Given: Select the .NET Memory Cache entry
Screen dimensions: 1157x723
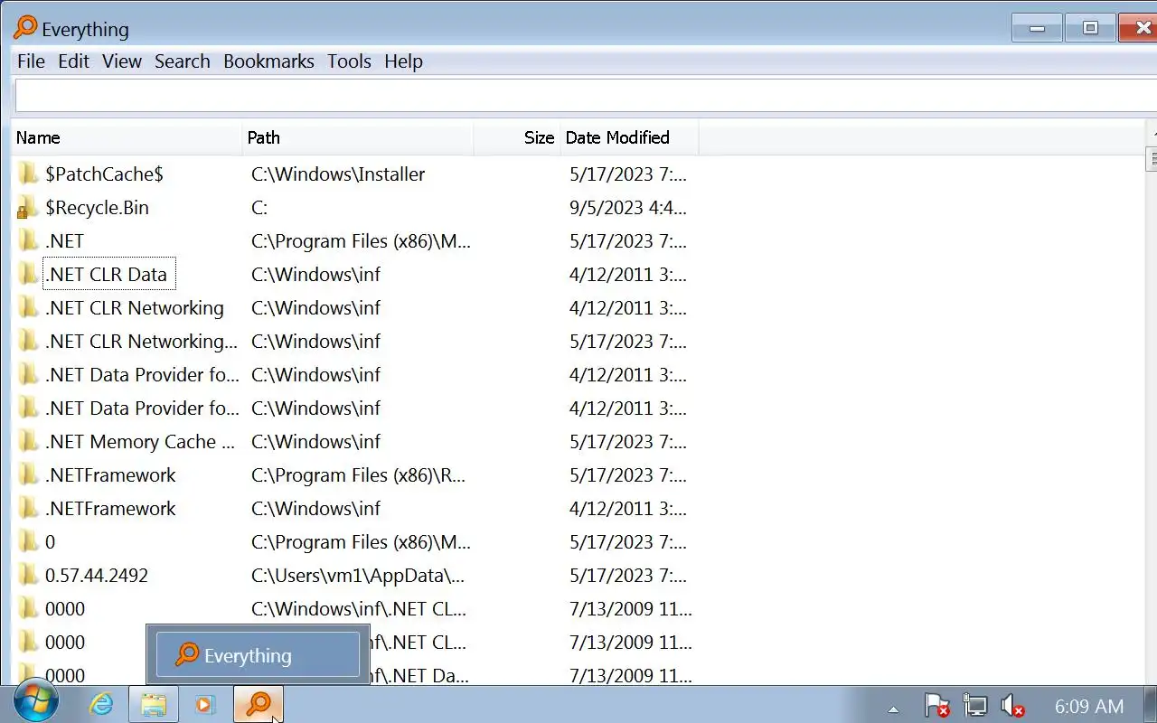Looking at the screenshot, I should tap(139, 441).
